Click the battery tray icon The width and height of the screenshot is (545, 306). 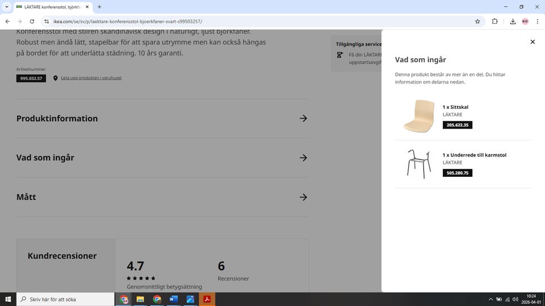point(499,299)
